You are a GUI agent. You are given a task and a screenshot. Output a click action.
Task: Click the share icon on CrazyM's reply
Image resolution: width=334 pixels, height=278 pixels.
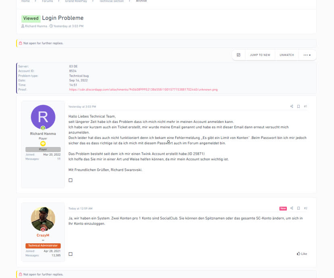291,208
